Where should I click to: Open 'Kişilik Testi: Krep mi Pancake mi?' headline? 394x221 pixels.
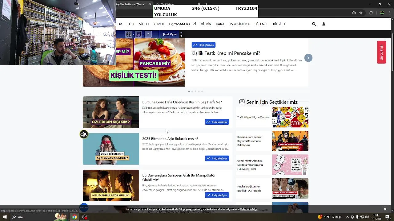226,53
